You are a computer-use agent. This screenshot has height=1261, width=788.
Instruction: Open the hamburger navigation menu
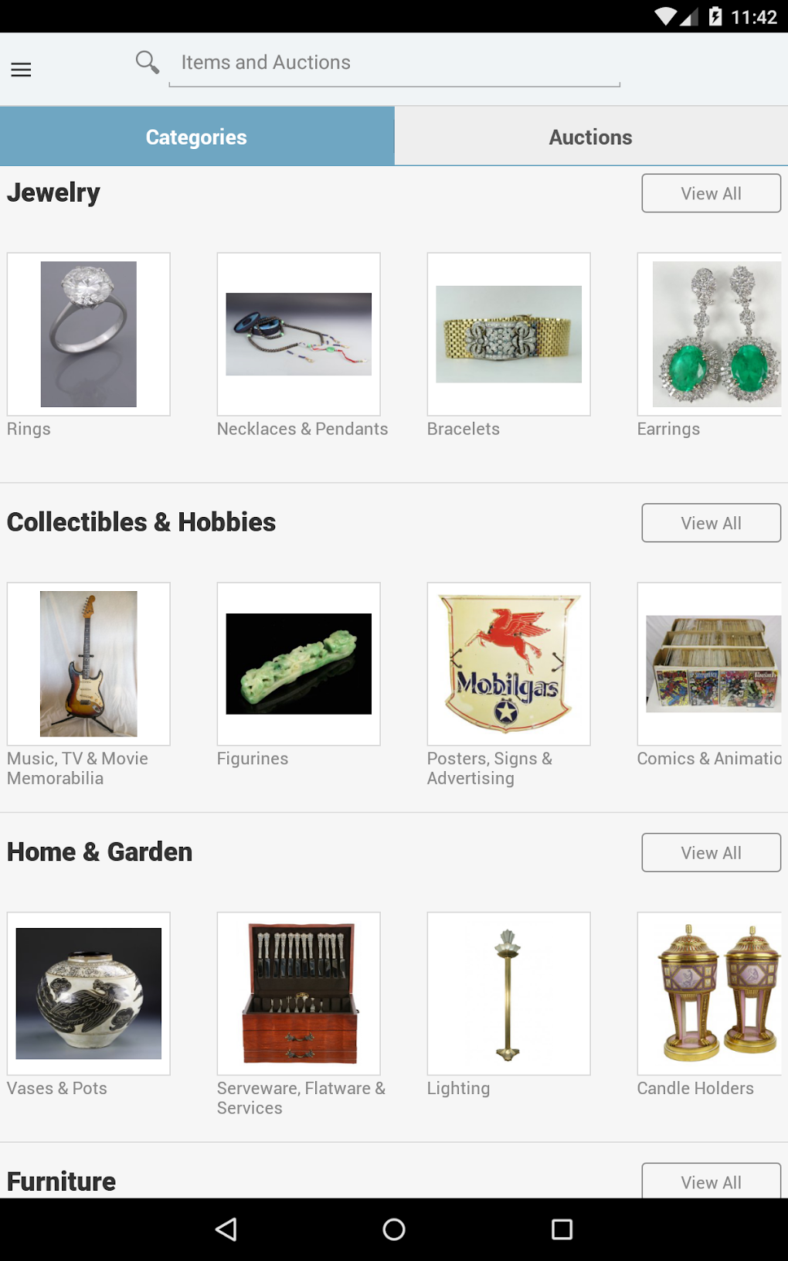(21, 70)
